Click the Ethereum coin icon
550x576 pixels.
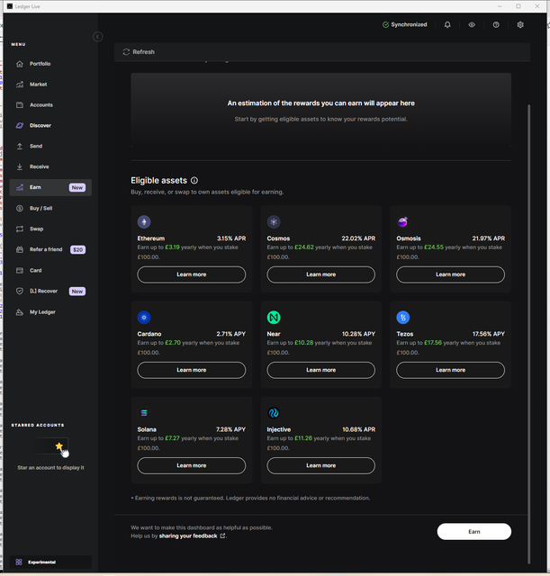144,222
